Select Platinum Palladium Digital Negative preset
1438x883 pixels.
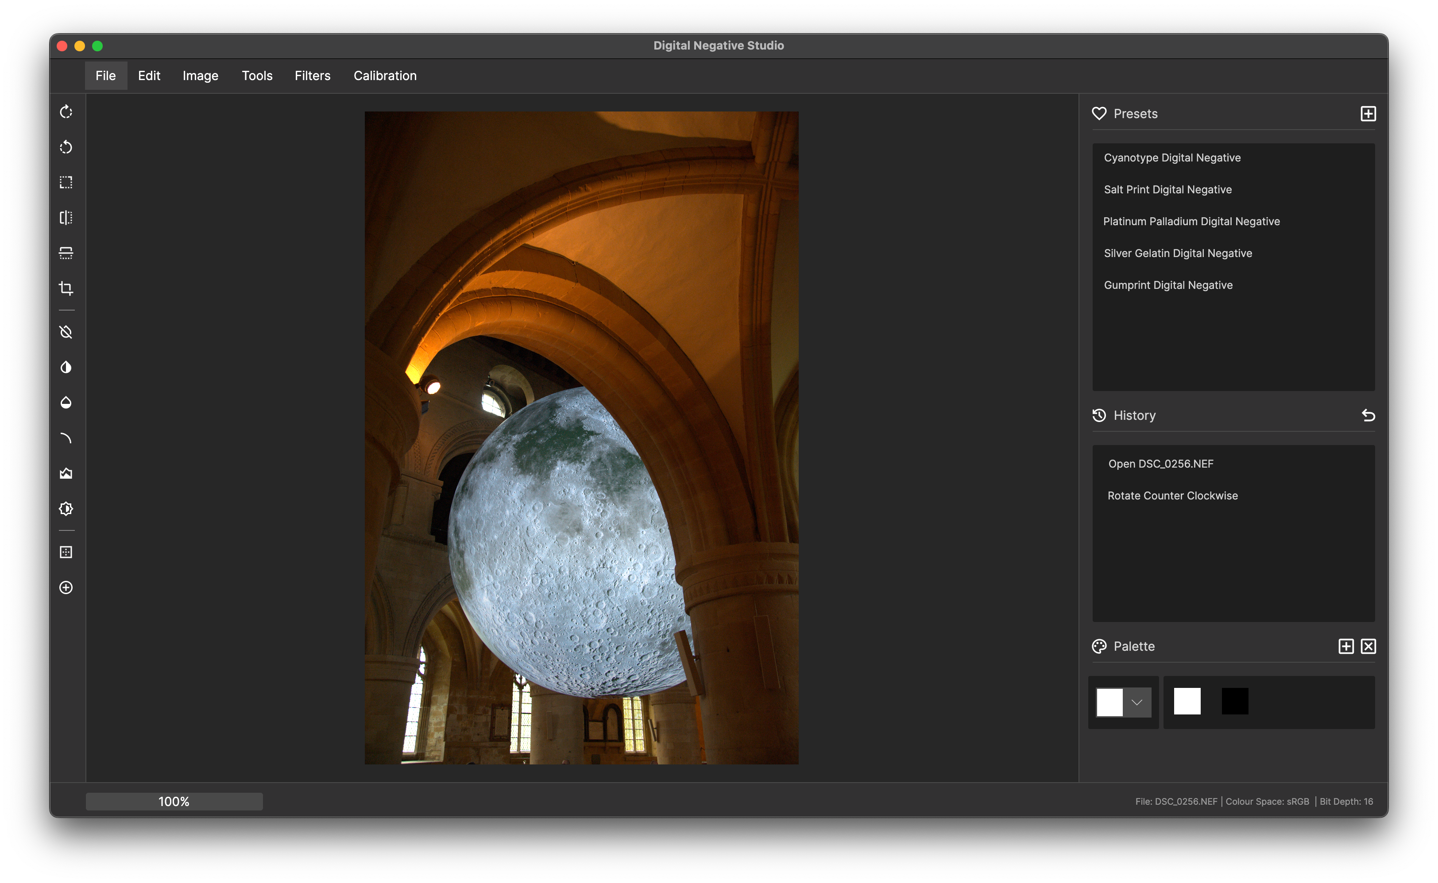coord(1191,221)
